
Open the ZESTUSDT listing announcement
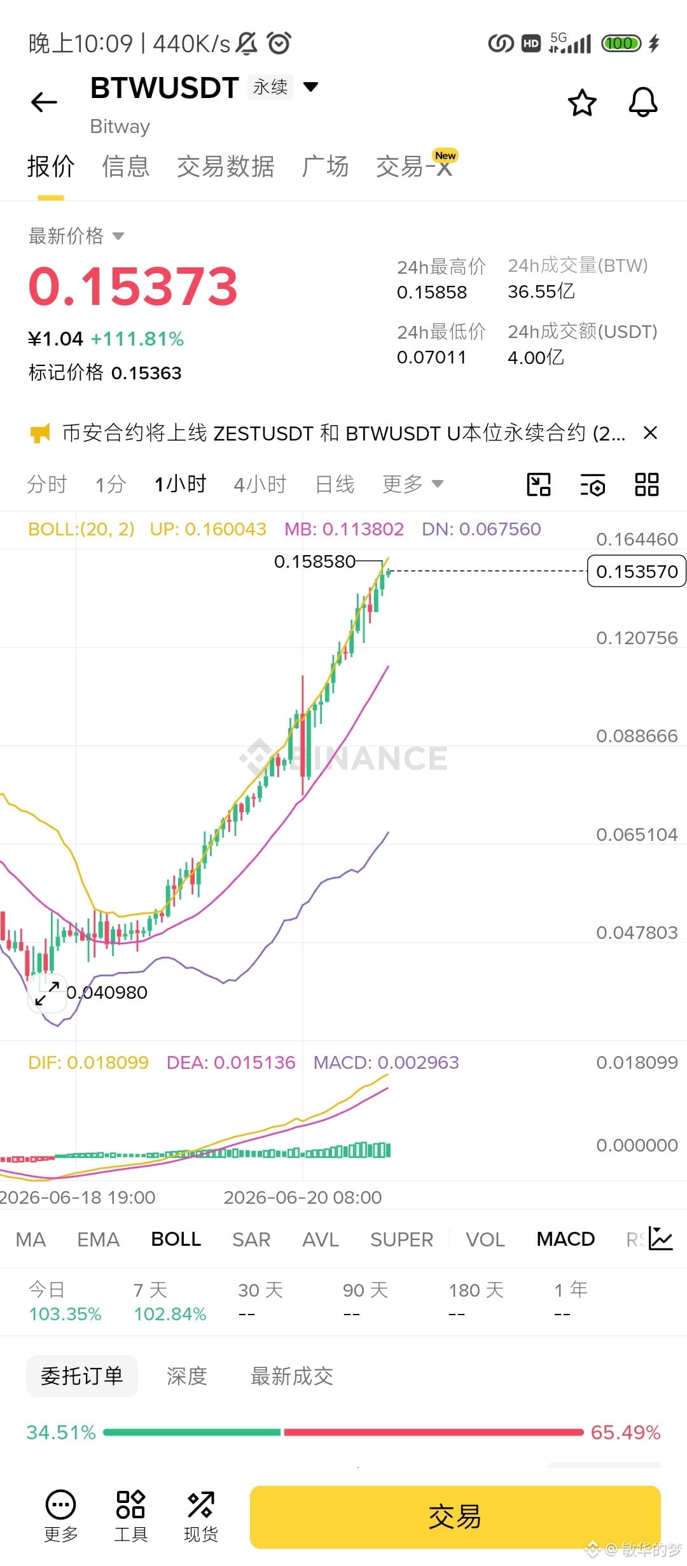pyautogui.click(x=343, y=434)
